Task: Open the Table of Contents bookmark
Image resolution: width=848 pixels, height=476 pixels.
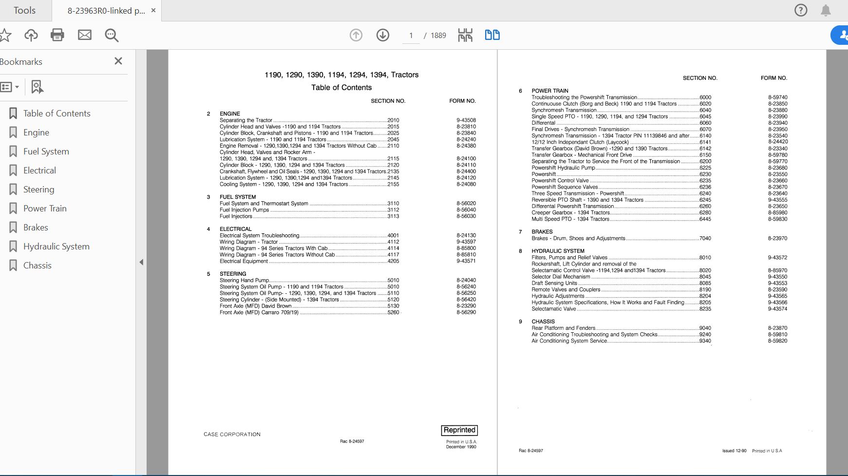Action: click(57, 114)
